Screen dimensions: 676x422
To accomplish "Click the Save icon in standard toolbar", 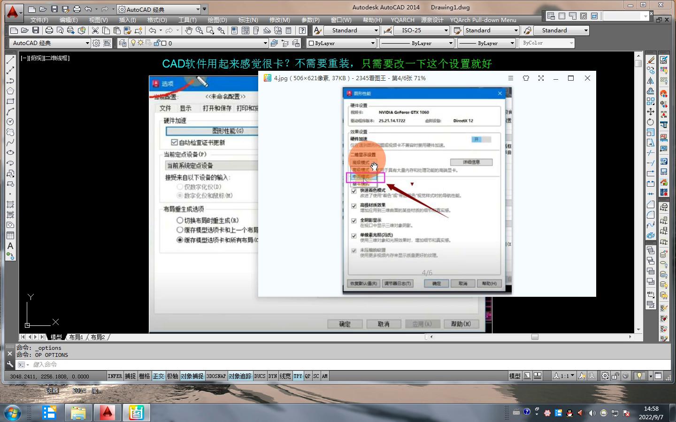I will click(36, 30).
